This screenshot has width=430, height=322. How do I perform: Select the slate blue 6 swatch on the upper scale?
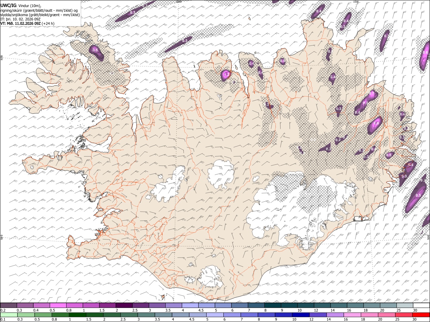[240, 305]
